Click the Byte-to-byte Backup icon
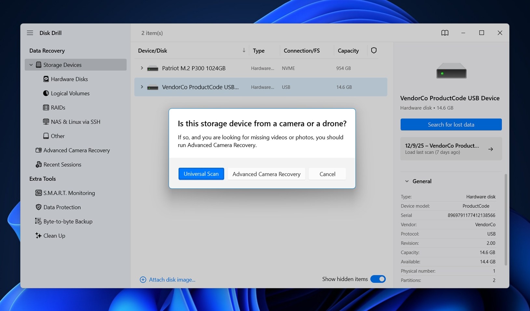This screenshot has height=311, width=530. pos(38,221)
